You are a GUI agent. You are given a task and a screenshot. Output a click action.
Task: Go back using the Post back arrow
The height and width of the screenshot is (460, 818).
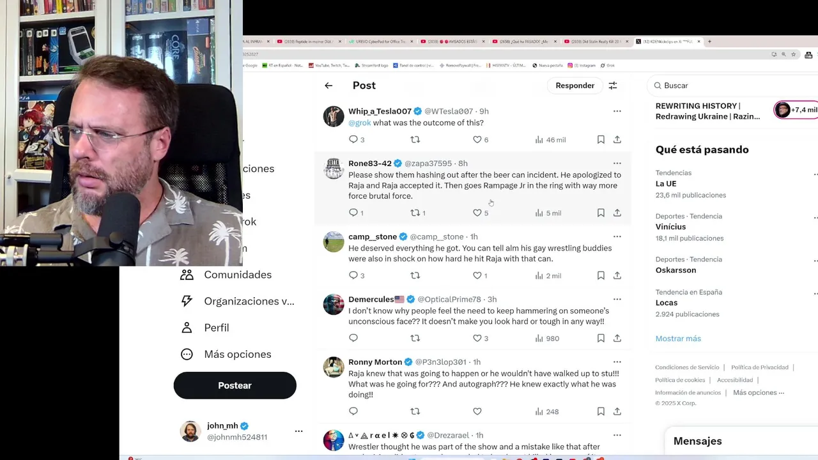328,86
